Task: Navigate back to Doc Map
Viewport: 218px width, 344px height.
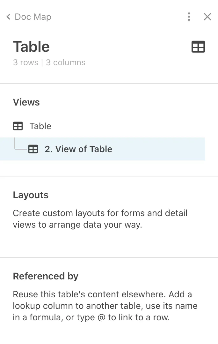Action: [32, 17]
